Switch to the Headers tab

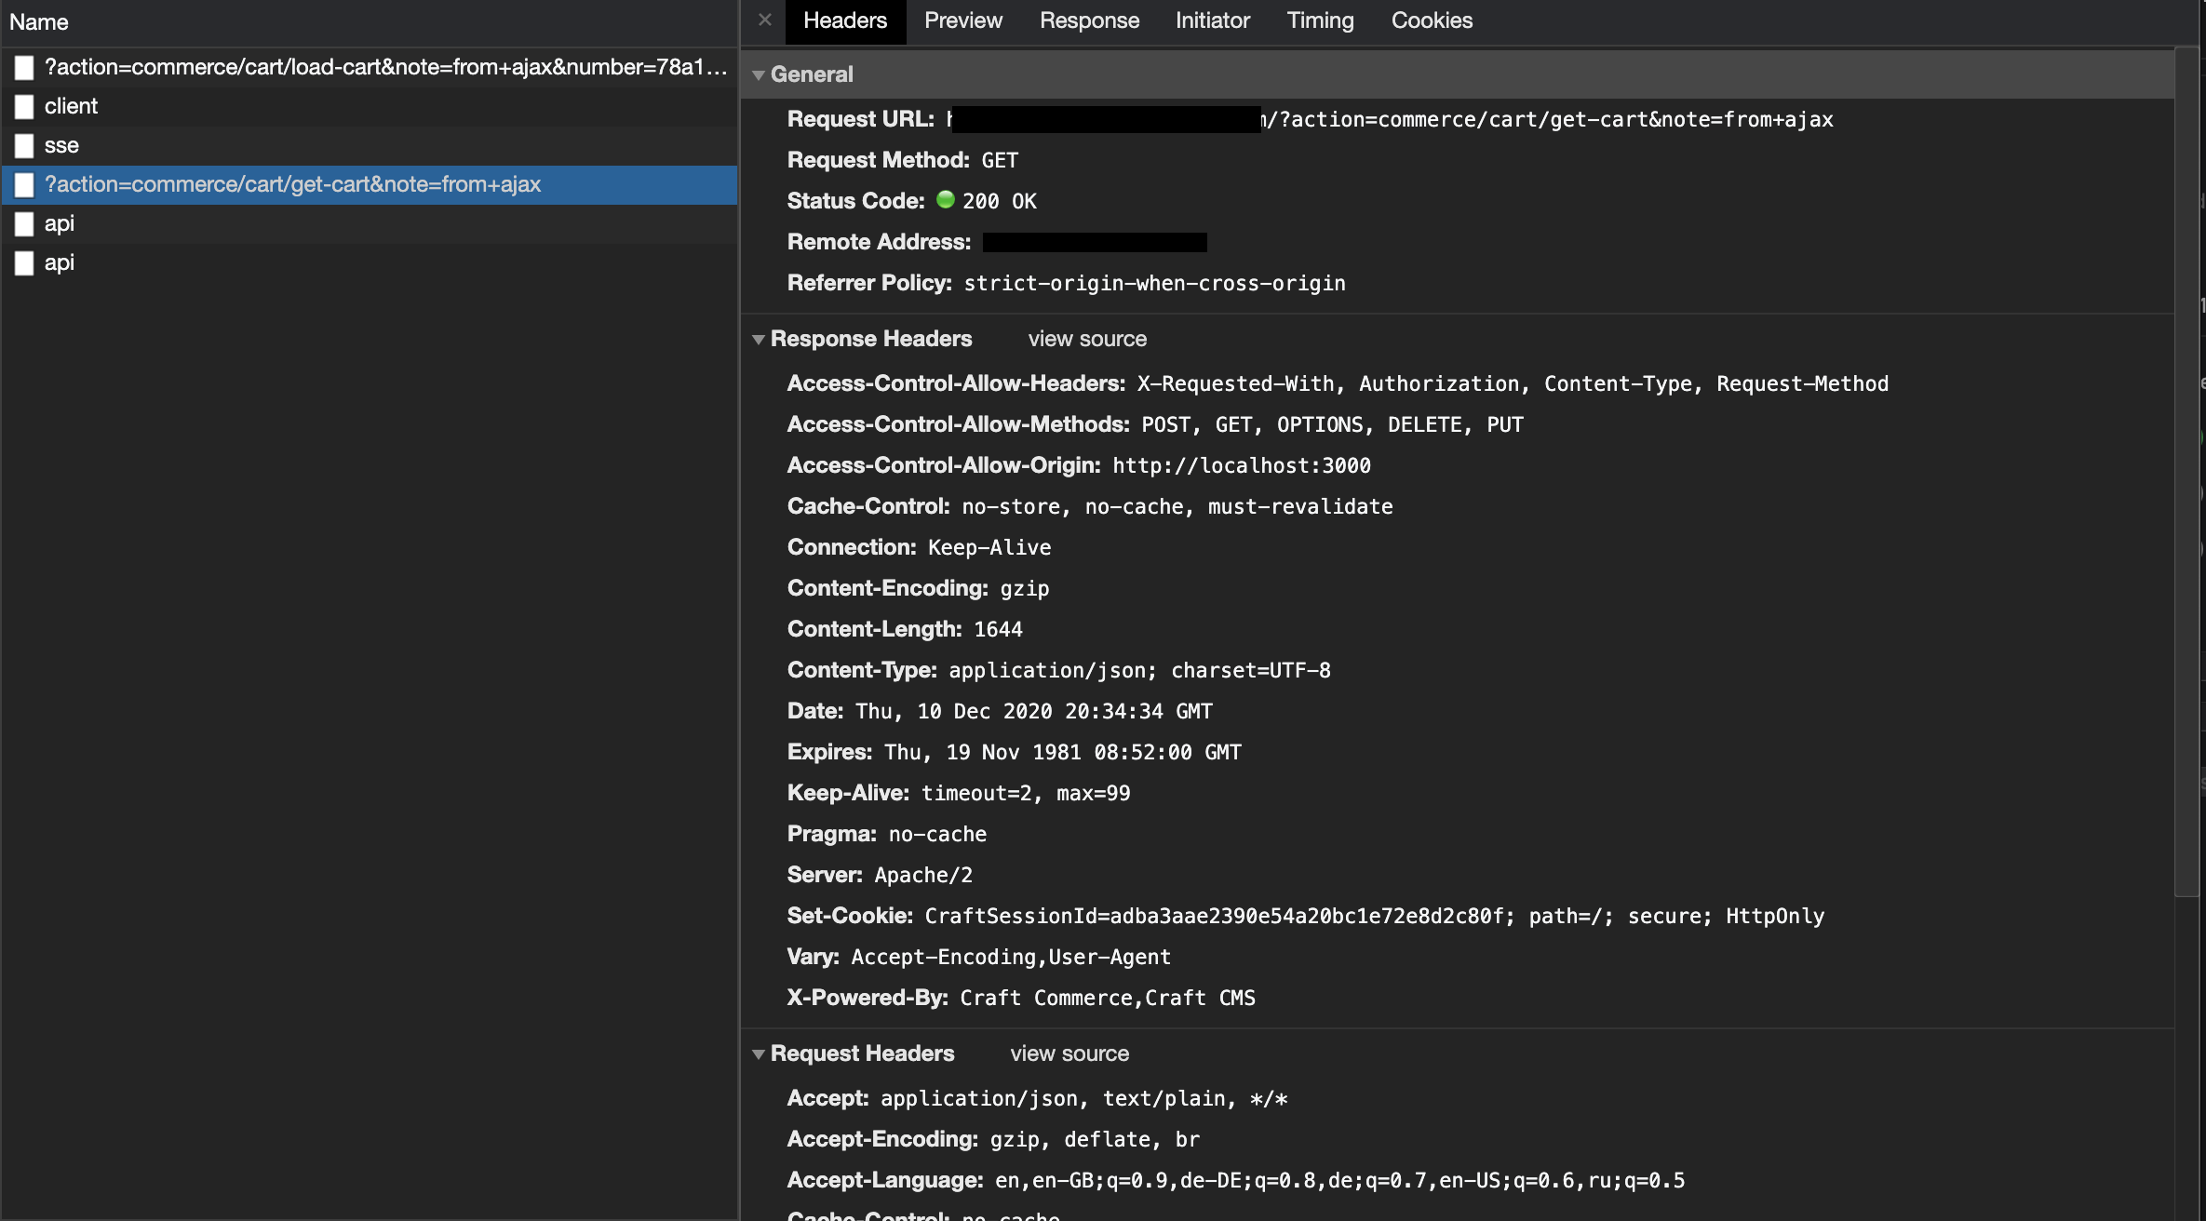pos(845,20)
